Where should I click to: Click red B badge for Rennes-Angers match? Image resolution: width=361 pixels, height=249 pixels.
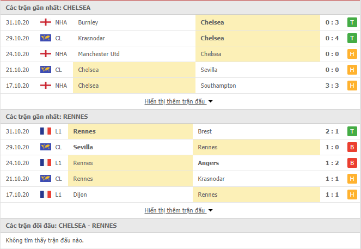pyautogui.click(x=352, y=163)
